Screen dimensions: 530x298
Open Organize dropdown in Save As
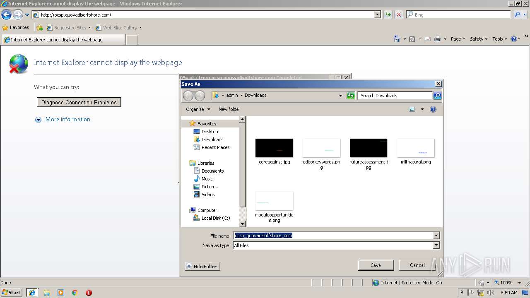coord(198,109)
